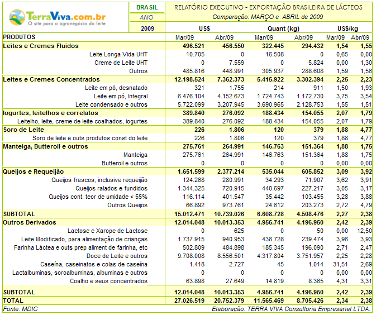
Task: Select the TOTAL row label
Action: pos(13,300)
